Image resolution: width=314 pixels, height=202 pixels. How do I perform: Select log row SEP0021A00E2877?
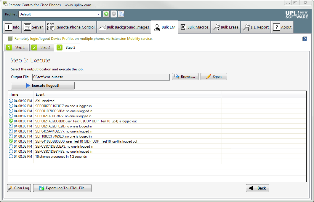coord(157,116)
